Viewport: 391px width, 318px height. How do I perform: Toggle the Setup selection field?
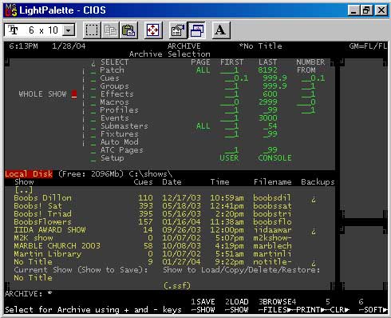[93, 158]
